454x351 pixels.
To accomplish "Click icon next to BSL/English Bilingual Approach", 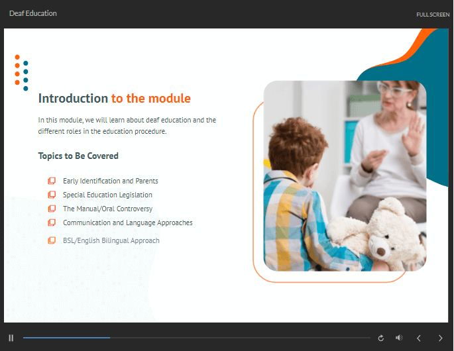I will (52, 240).
